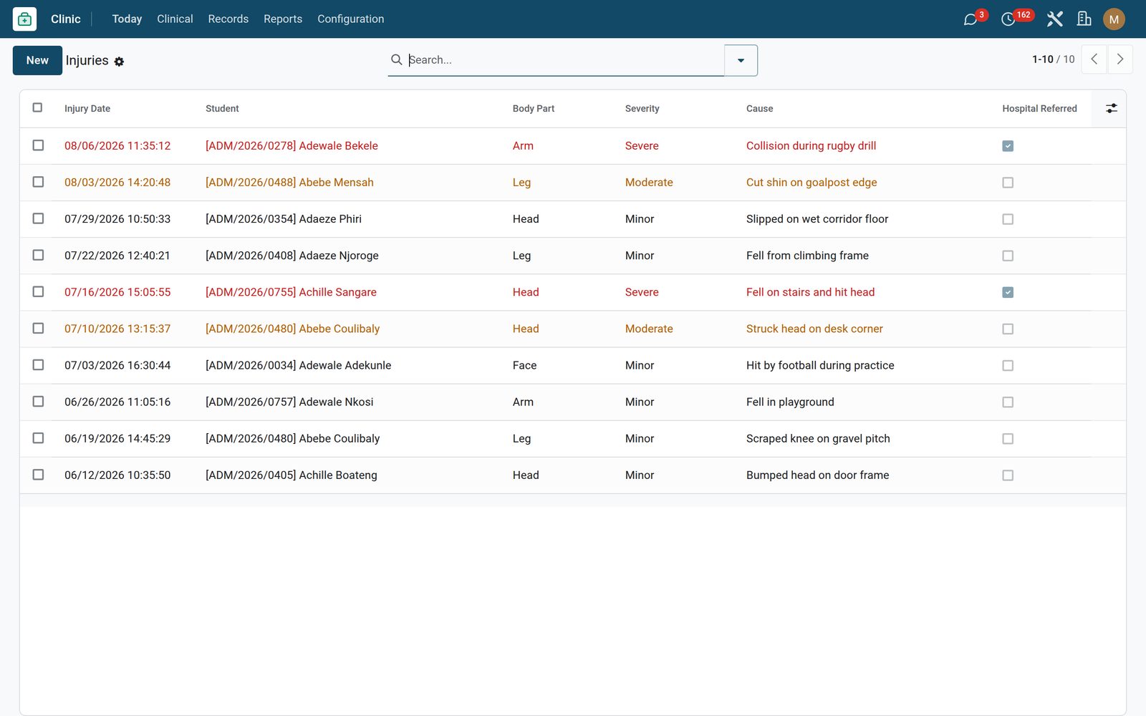Select the Adewale Bekele row checkbox
Image resolution: width=1146 pixels, height=716 pixels.
click(38, 145)
